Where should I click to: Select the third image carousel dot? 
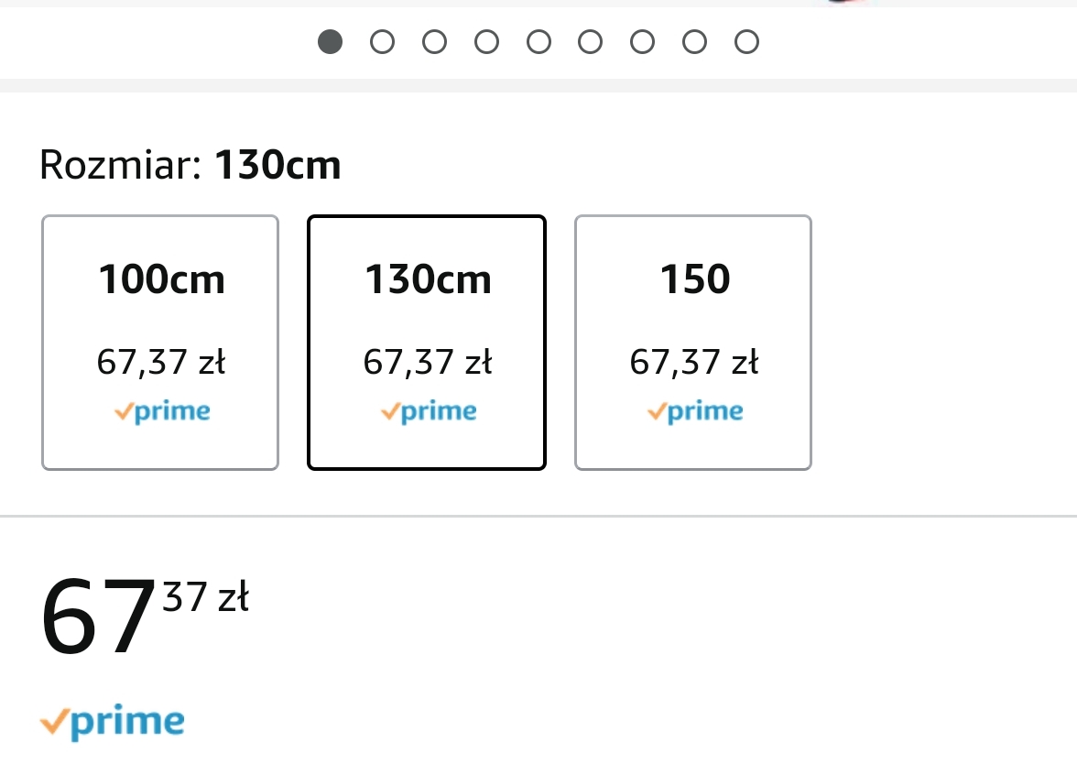click(x=434, y=42)
